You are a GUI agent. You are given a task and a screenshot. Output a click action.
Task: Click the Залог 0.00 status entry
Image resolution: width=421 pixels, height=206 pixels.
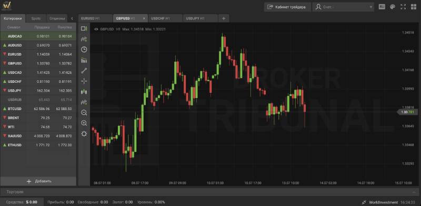pos(123,202)
